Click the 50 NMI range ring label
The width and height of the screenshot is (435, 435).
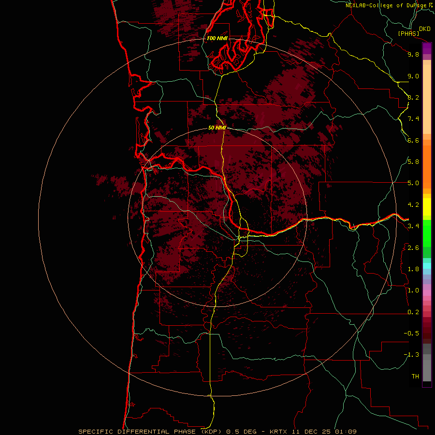pyautogui.click(x=217, y=128)
